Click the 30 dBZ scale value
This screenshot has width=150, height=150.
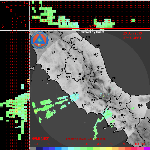99,144
